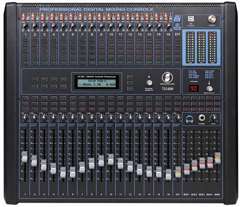Viewport: 240px width, 207px height.
Task: Toggle the red button above channel 1 gain knob
Action: [23, 19]
